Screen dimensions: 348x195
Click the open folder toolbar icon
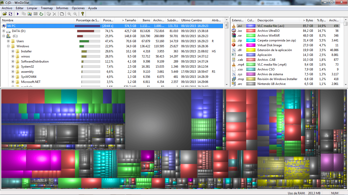[x=5, y=14]
